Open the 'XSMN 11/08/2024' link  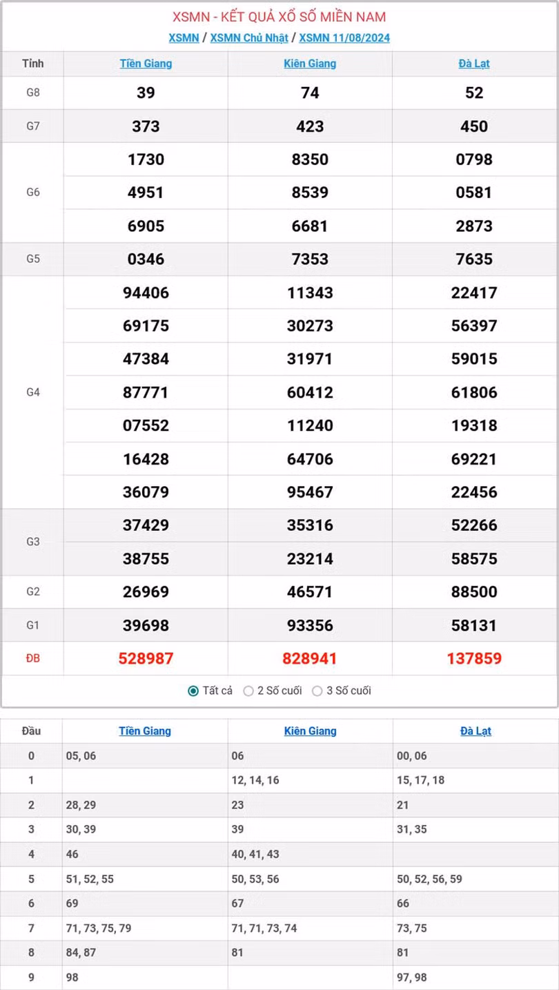tap(344, 38)
